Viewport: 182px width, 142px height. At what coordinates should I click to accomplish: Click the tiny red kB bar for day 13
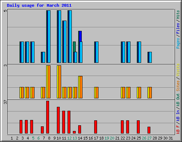tap(74, 132)
